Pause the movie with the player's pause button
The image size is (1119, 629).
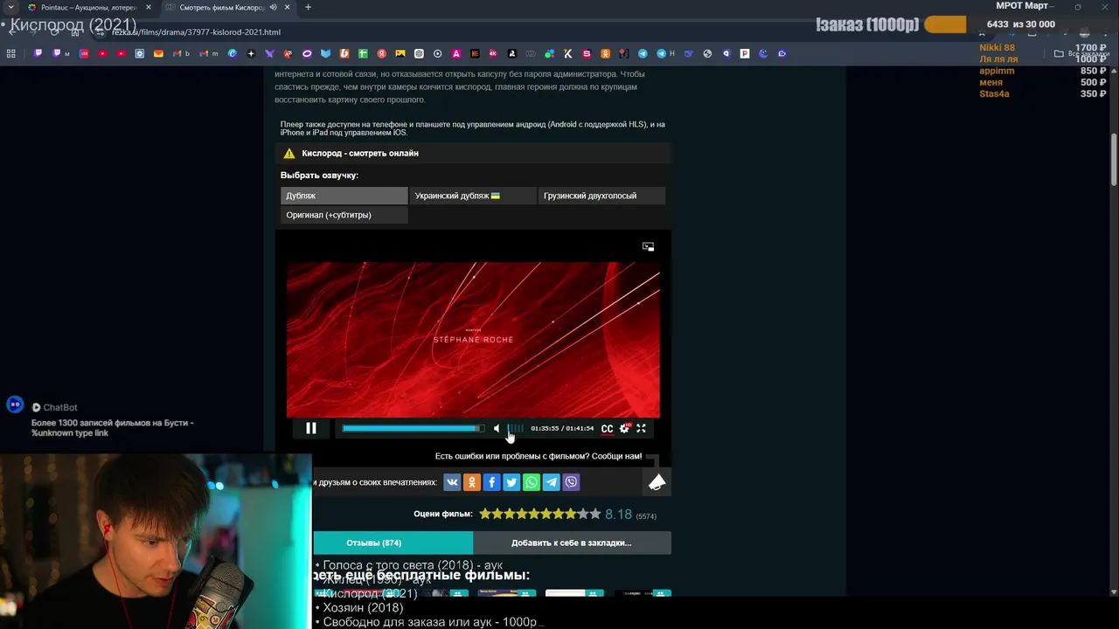tap(310, 428)
